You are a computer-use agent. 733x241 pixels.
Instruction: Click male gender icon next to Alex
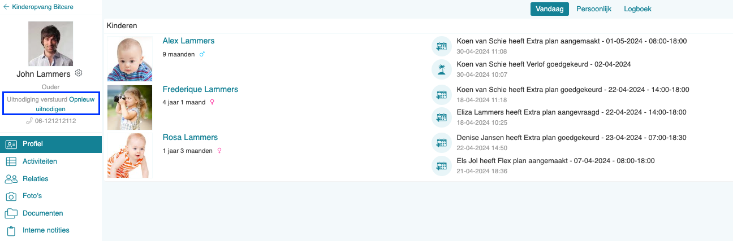(201, 54)
